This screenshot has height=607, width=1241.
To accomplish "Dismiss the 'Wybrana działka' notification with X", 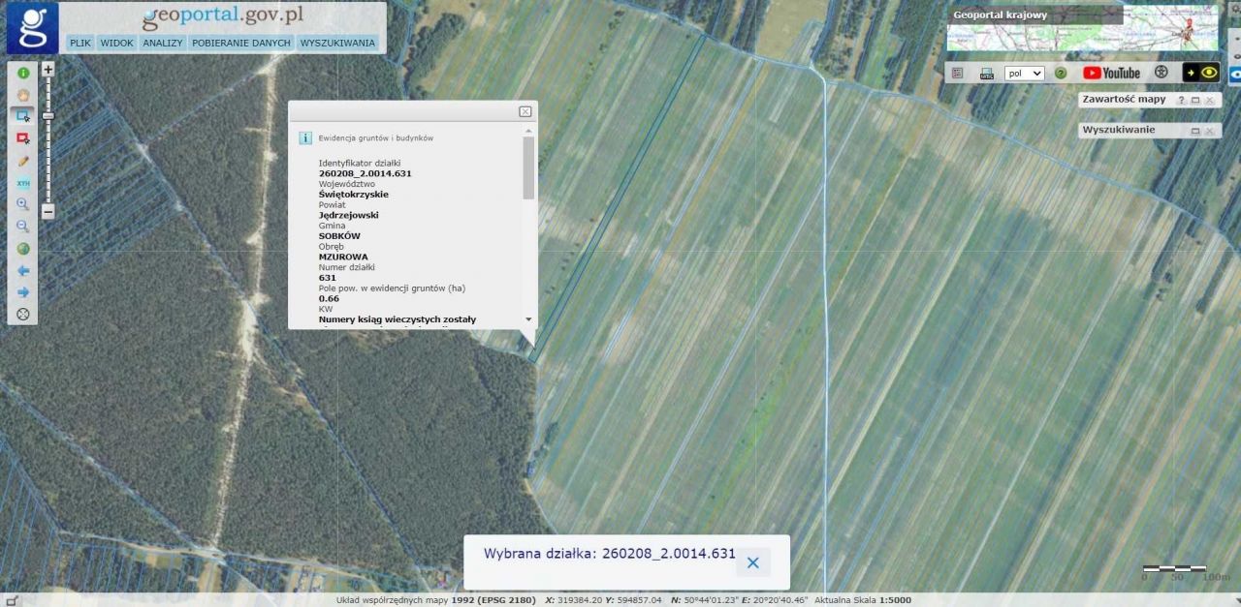I will [753, 562].
